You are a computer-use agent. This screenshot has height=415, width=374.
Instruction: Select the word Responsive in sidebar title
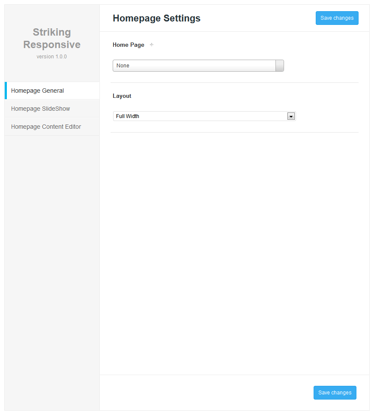[x=52, y=45]
